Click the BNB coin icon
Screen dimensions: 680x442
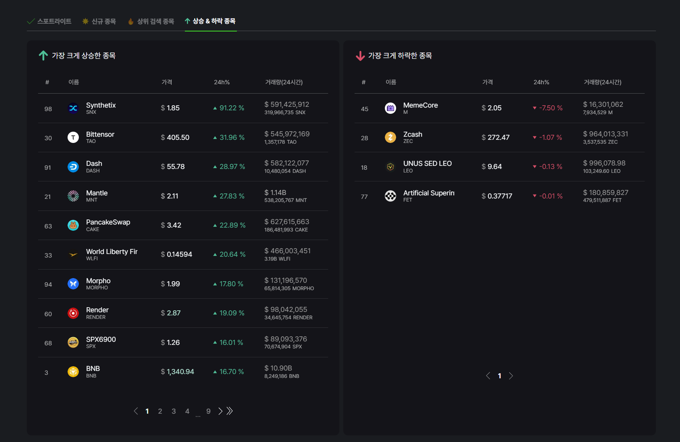point(73,372)
